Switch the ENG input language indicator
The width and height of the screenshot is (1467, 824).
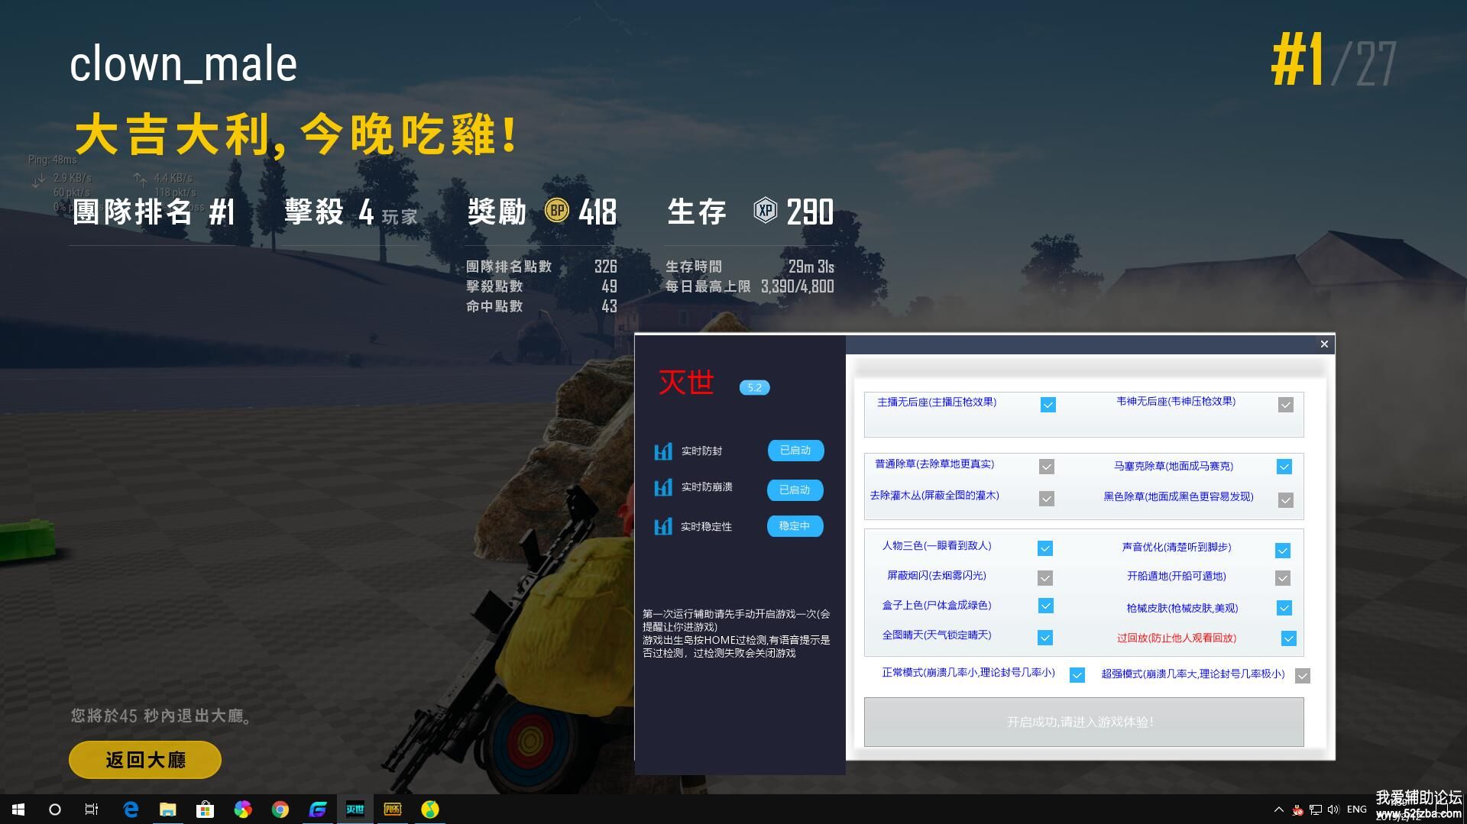tap(1357, 809)
